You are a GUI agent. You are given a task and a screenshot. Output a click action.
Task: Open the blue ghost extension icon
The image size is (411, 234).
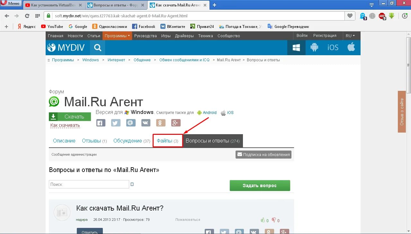[363, 16]
